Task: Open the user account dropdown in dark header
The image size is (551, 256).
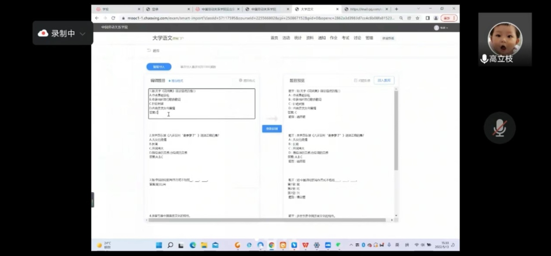Action: [441, 28]
